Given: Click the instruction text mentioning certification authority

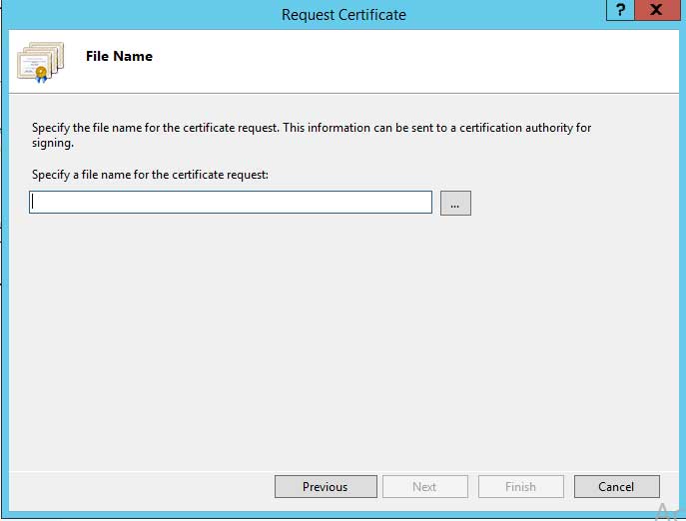Looking at the screenshot, I should [x=312, y=135].
